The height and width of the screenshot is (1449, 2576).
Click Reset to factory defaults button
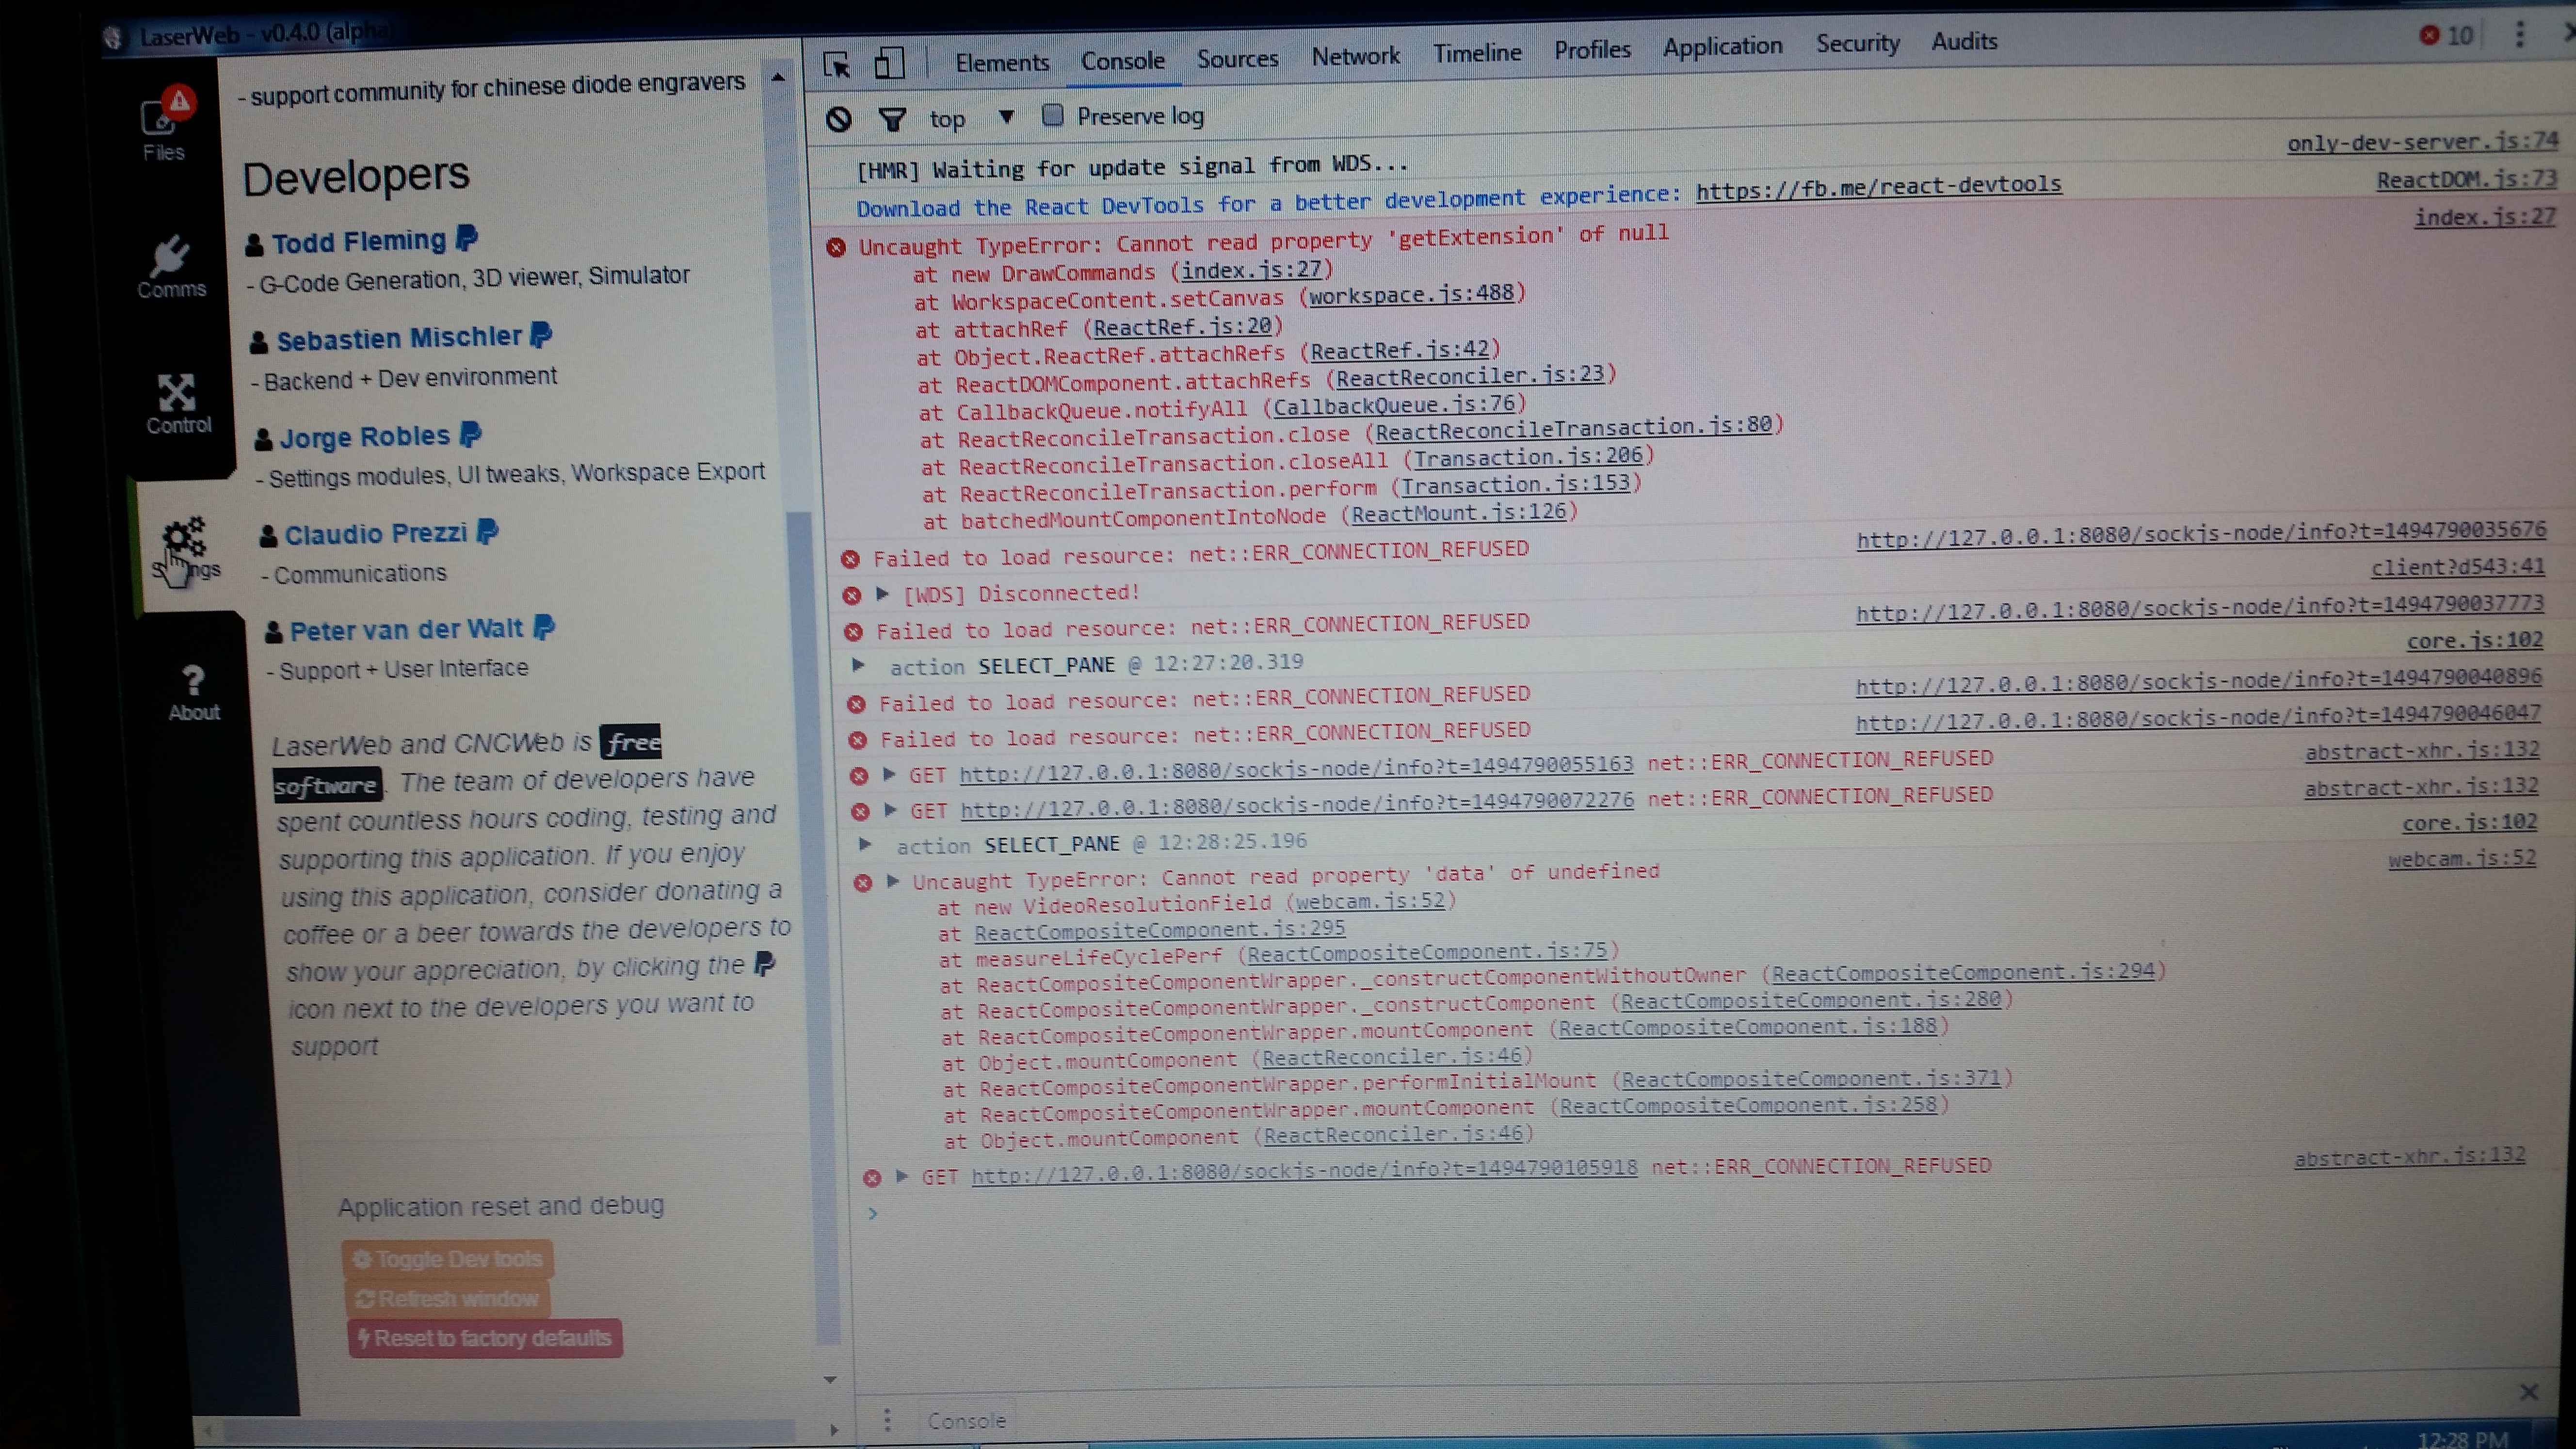(x=485, y=1338)
